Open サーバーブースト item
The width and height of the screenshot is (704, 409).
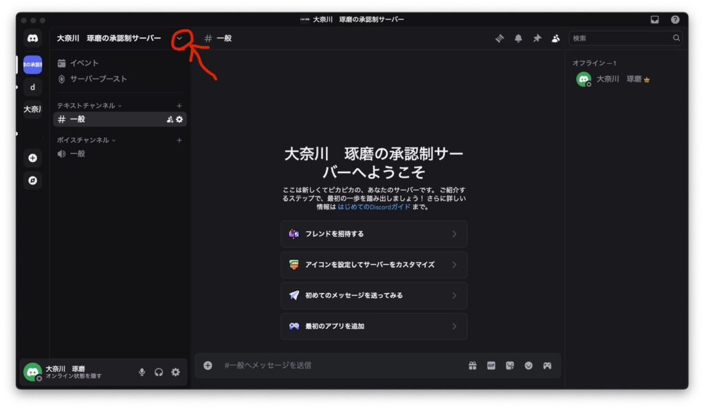pos(120,79)
